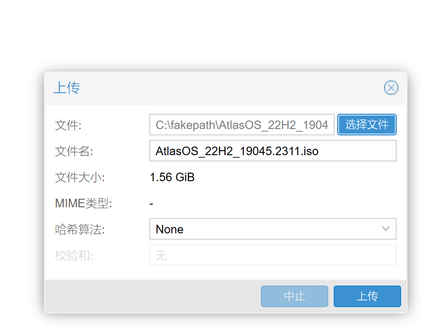Image resolution: width=447 pixels, height=335 pixels.
Task: Click the MIME类型: label
Action: [x=84, y=203]
